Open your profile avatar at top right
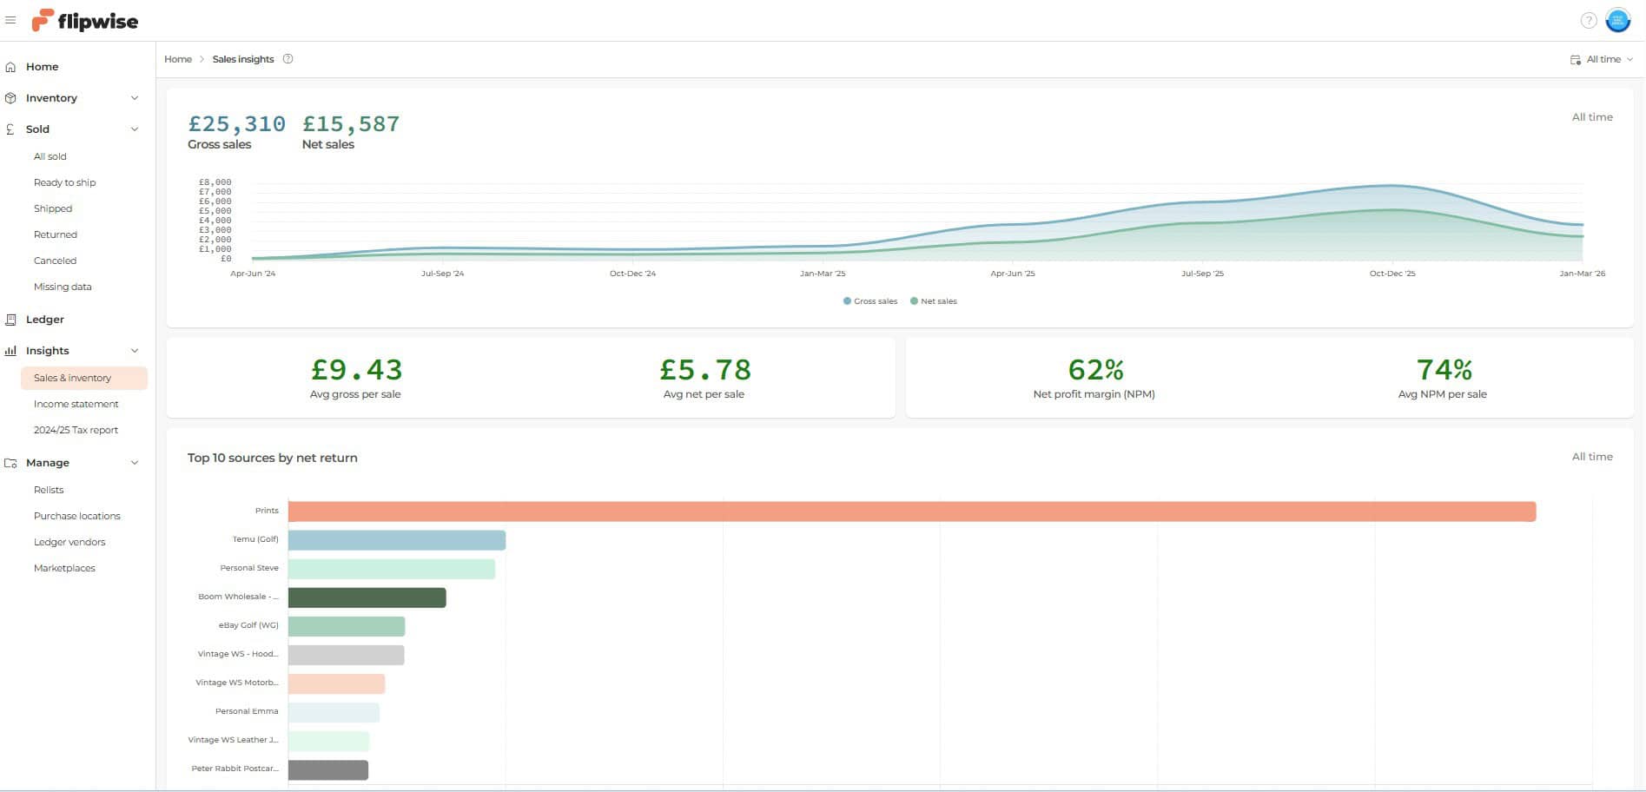The height and width of the screenshot is (792, 1646). 1618,19
